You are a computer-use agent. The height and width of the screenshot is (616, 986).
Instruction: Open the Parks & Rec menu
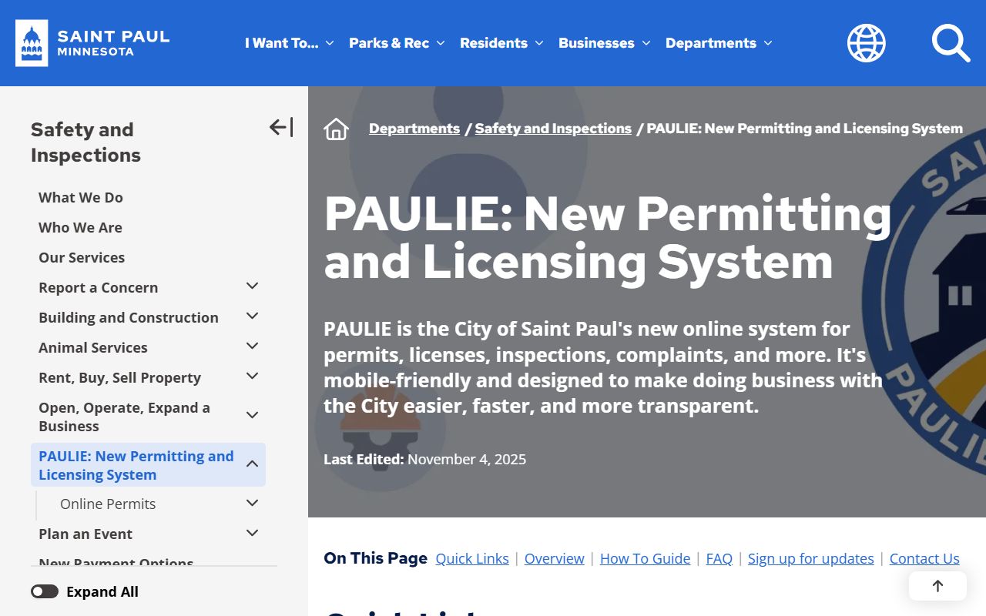397,43
